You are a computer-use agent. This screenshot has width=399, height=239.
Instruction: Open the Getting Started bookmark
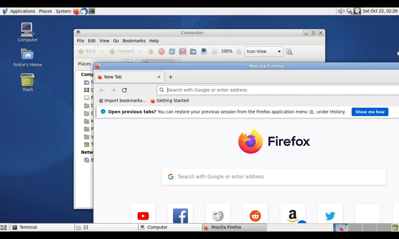coord(170,101)
